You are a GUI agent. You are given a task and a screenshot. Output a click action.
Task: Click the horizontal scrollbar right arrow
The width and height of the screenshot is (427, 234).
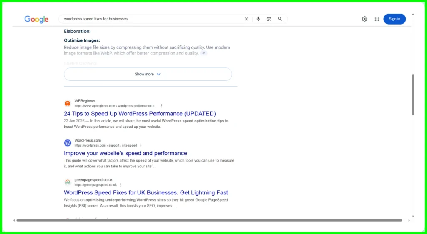[409, 220]
